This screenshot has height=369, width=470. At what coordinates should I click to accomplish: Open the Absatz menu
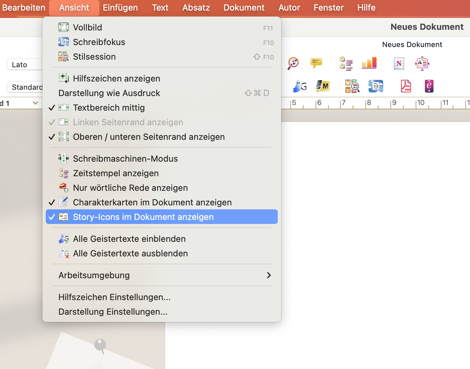pyautogui.click(x=196, y=8)
